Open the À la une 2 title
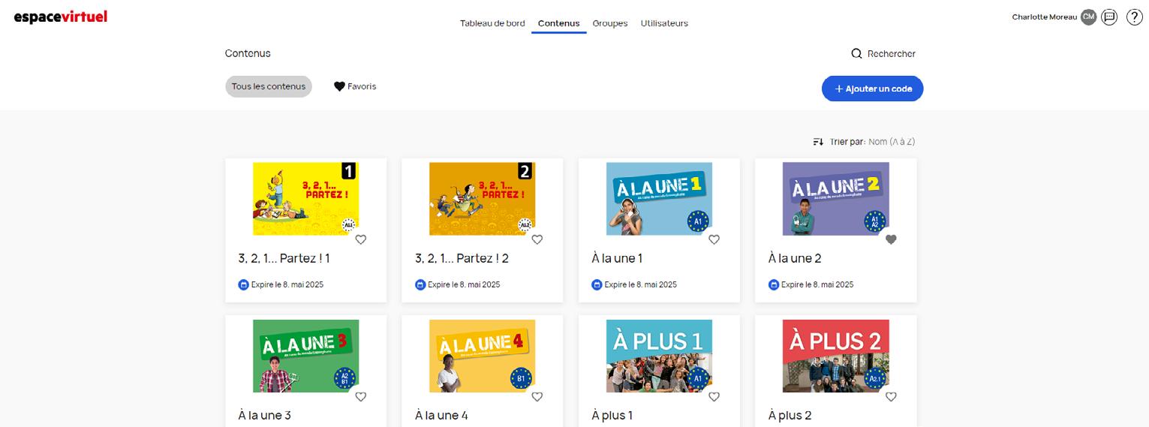The image size is (1149, 427). pos(795,258)
